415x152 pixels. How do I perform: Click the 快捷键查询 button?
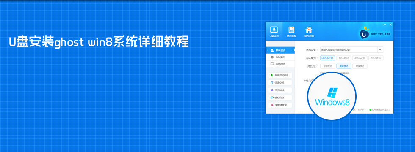pos(280,105)
